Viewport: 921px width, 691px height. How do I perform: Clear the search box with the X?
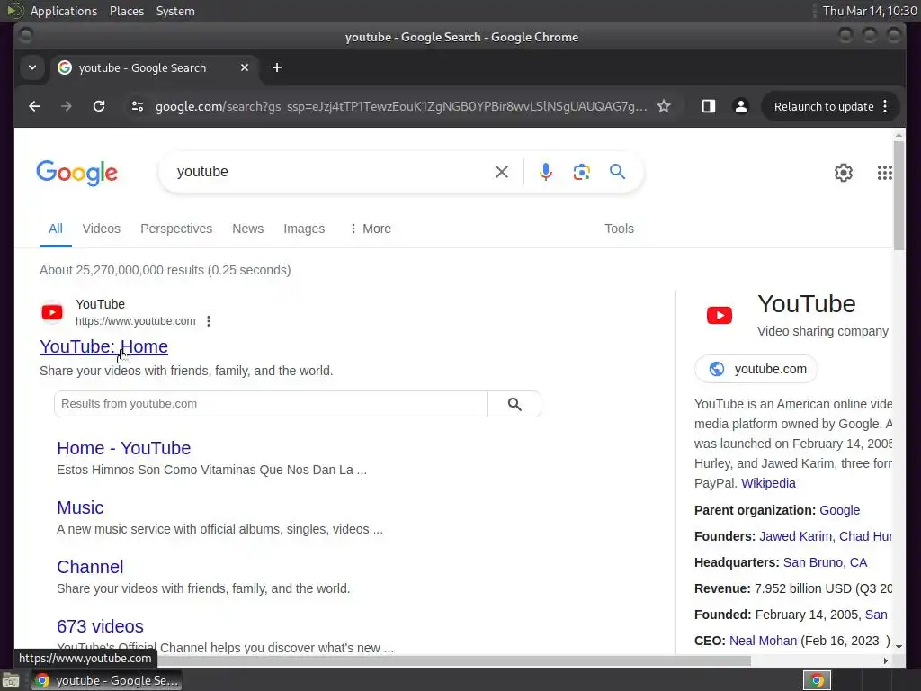[502, 172]
